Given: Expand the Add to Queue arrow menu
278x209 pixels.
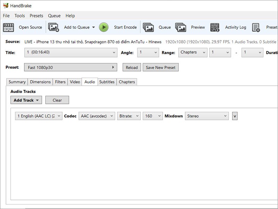Looking at the screenshot, I should (x=93, y=28).
